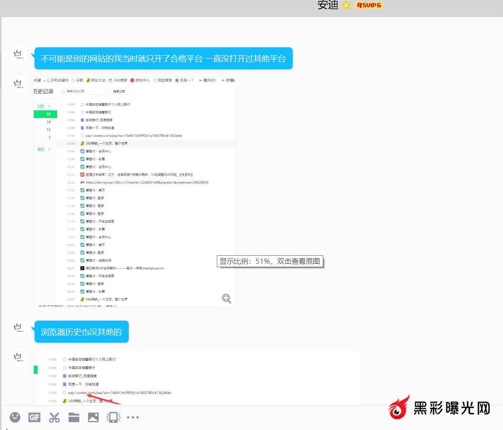Open the emoji picker smiley icon
This screenshot has height=430, width=503.
[15, 418]
